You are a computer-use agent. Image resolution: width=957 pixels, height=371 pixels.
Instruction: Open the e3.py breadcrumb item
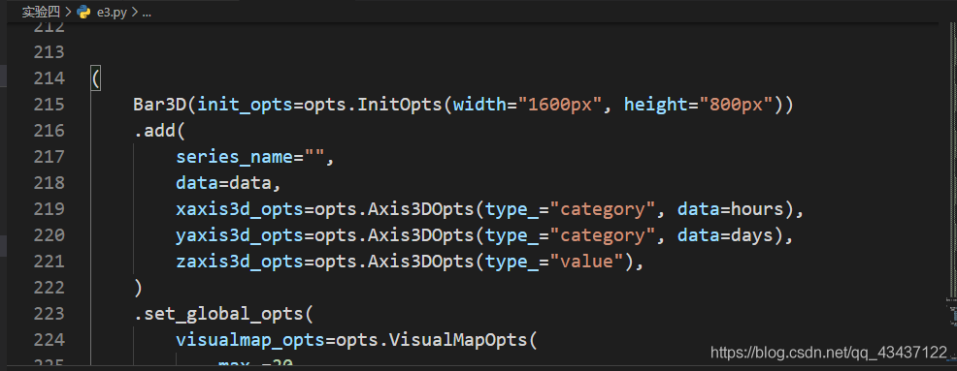(x=111, y=13)
